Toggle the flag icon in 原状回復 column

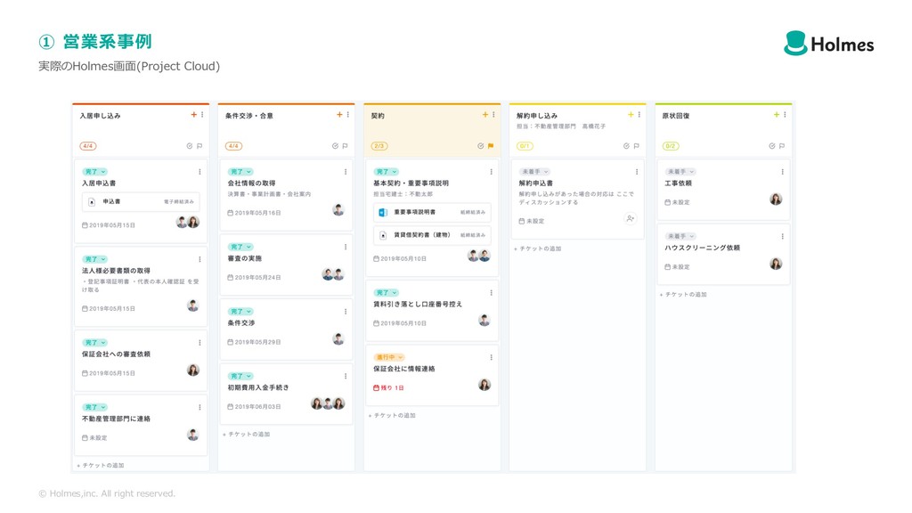pyautogui.click(x=782, y=146)
